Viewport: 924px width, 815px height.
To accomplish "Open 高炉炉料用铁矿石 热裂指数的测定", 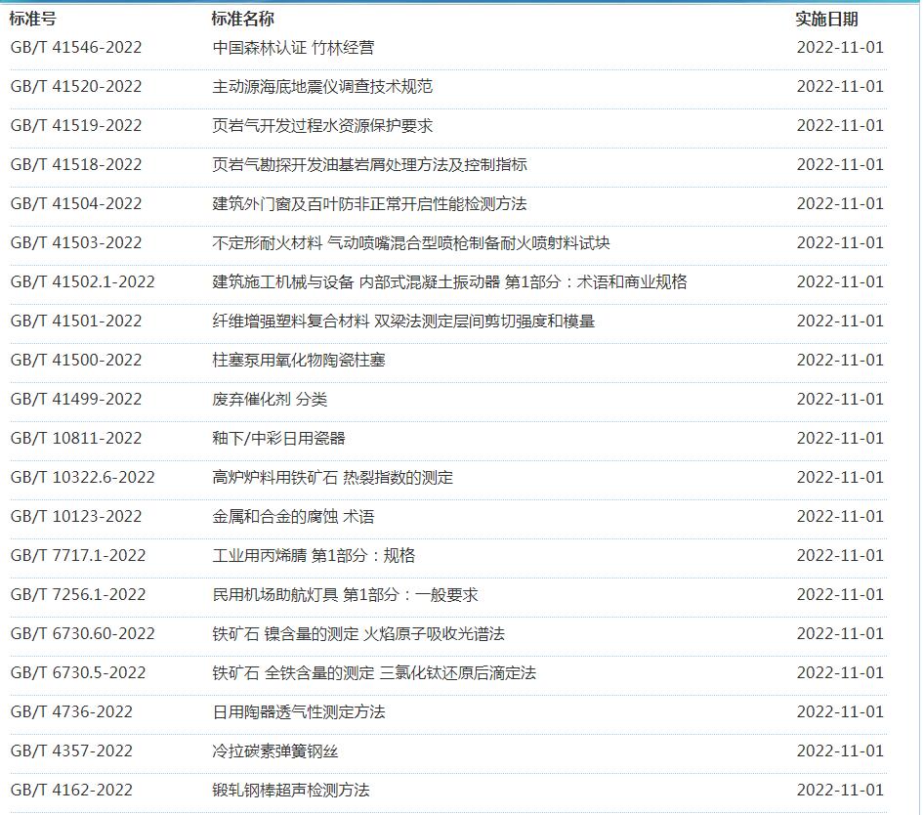I will click(332, 477).
